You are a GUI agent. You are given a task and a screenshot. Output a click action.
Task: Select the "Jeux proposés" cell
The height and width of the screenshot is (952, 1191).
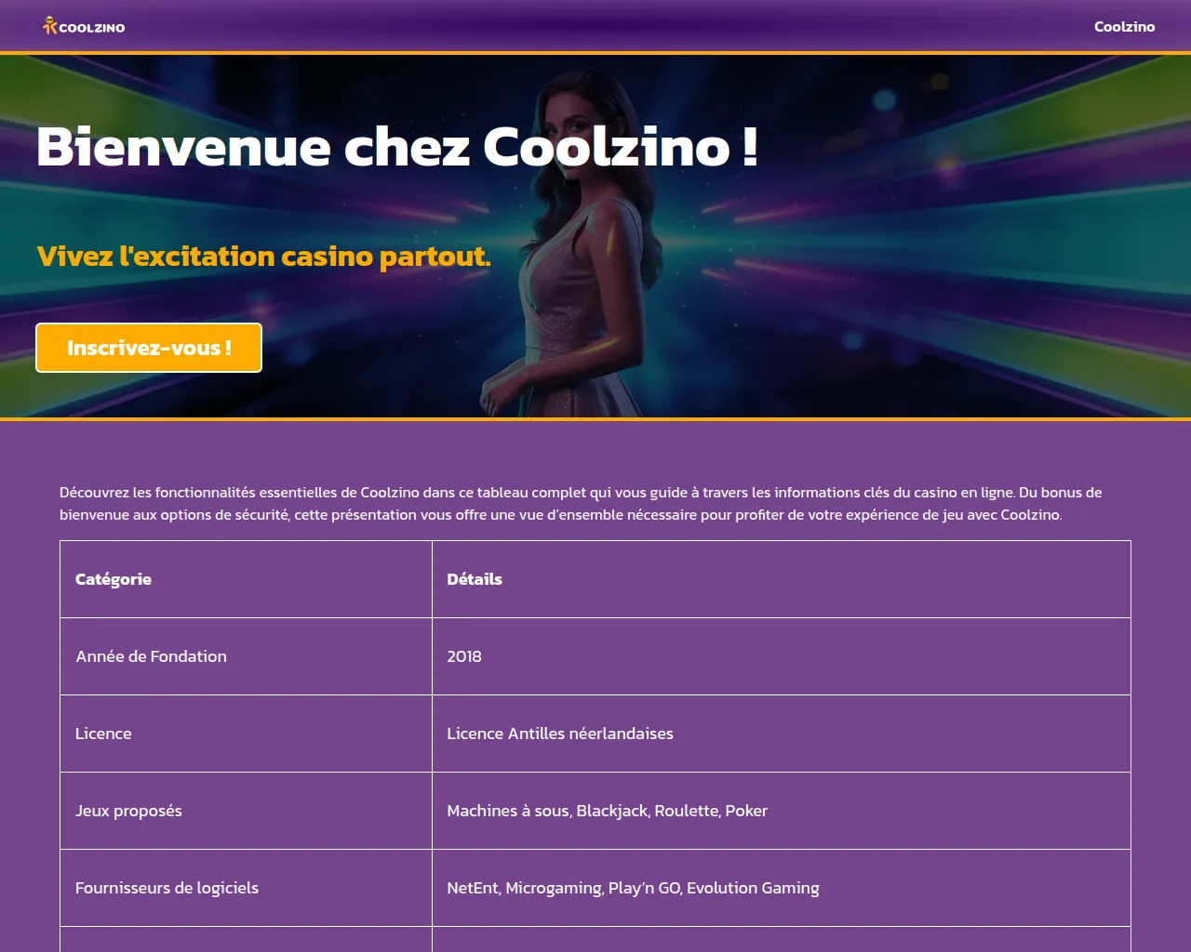click(x=246, y=811)
